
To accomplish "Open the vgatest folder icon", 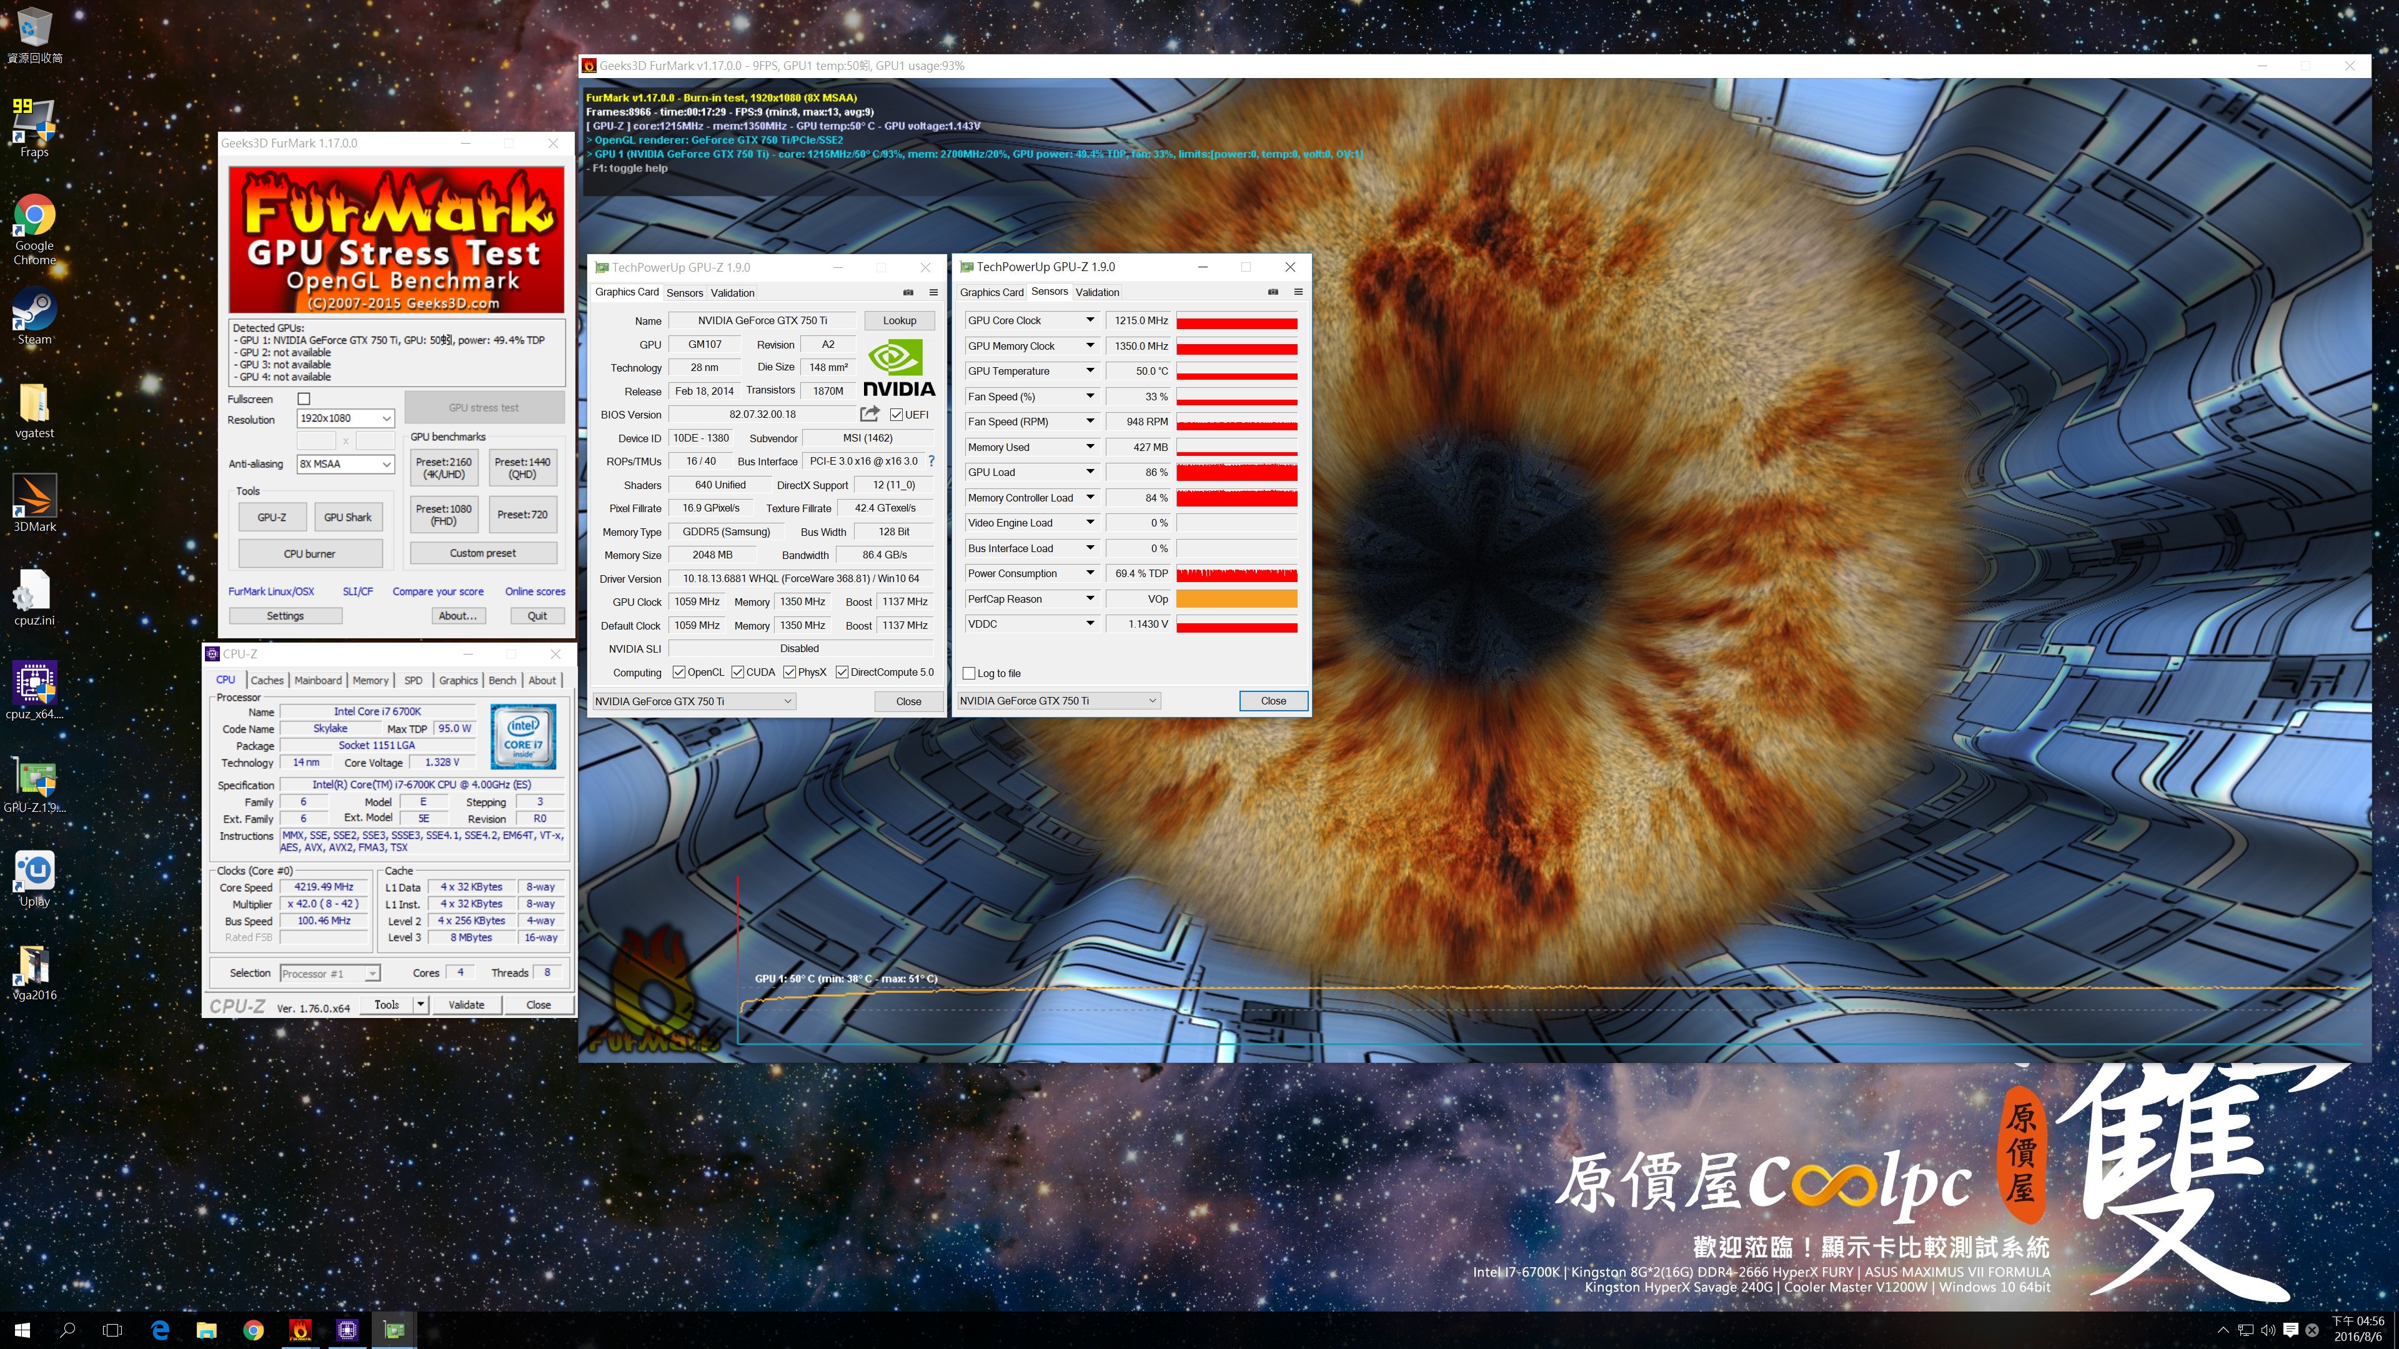I will 34,410.
